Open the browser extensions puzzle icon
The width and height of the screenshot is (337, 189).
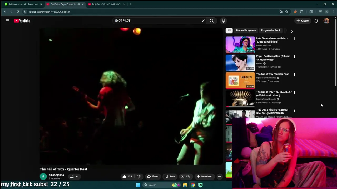[x=302, y=12]
